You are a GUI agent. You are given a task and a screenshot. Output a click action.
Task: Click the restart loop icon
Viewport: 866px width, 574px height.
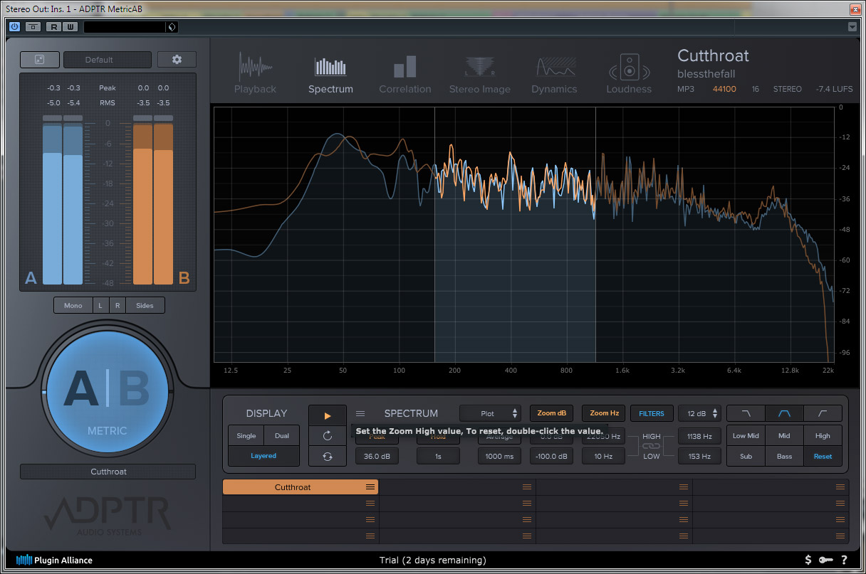(x=328, y=435)
